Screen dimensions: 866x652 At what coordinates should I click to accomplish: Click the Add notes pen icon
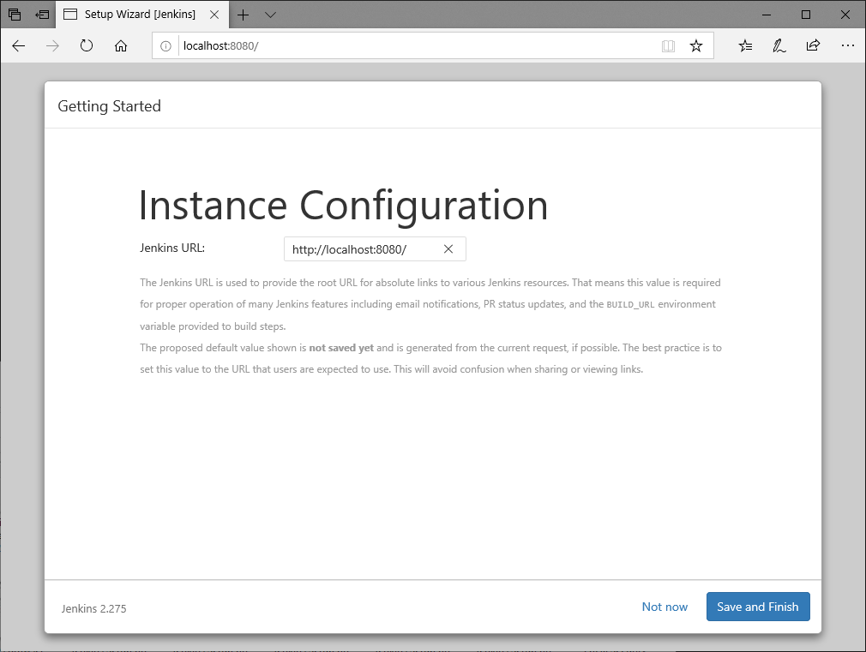[779, 45]
